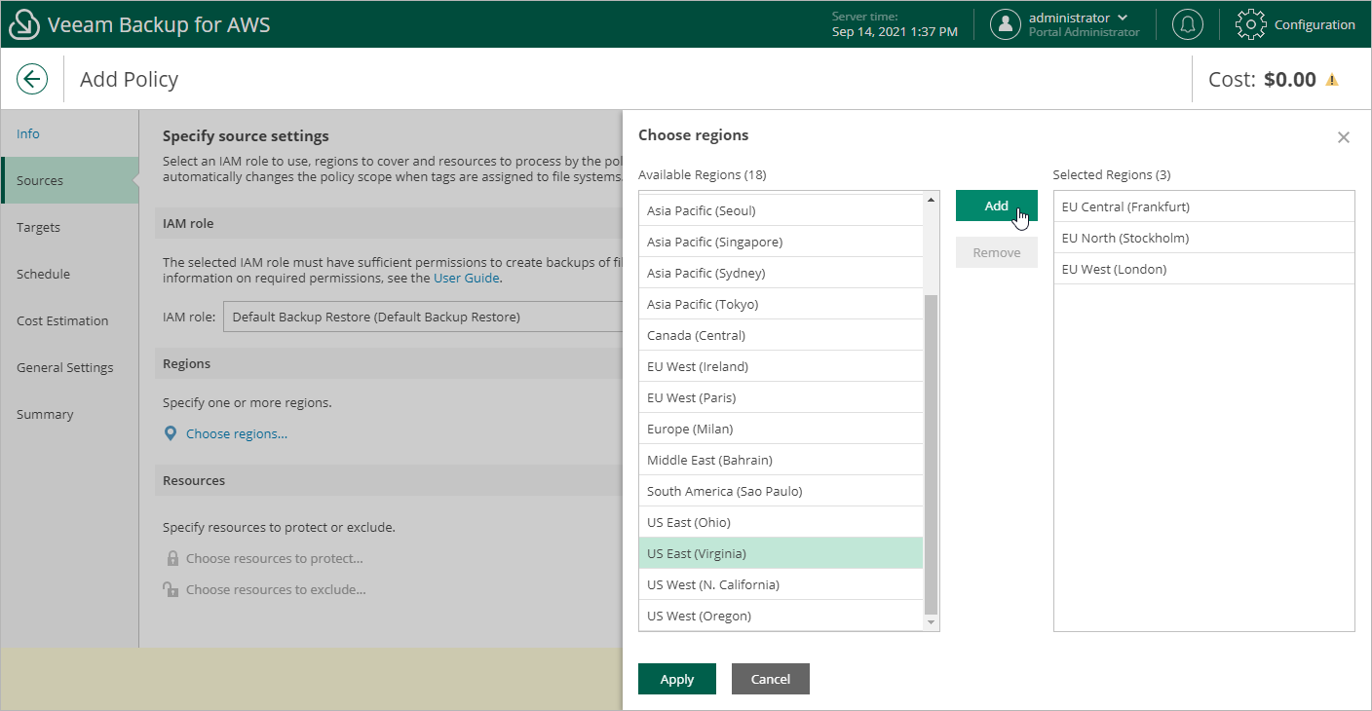Select US West (Oregon) in available regions
Image resolution: width=1372 pixels, height=711 pixels.
(x=699, y=616)
